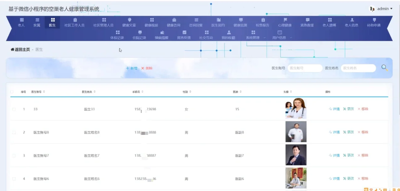Click the 医生姓名 search input field

(358, 68)
